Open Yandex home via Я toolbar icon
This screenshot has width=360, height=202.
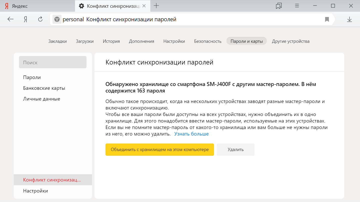tap(25, 19)
